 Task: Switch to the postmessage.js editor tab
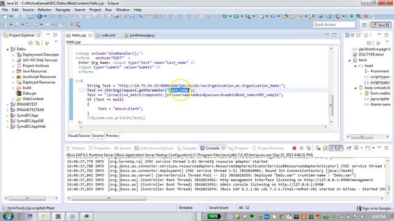tap(140, 36)
